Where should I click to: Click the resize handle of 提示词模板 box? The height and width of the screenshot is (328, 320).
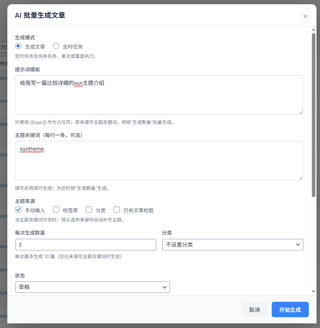[300, 112]
